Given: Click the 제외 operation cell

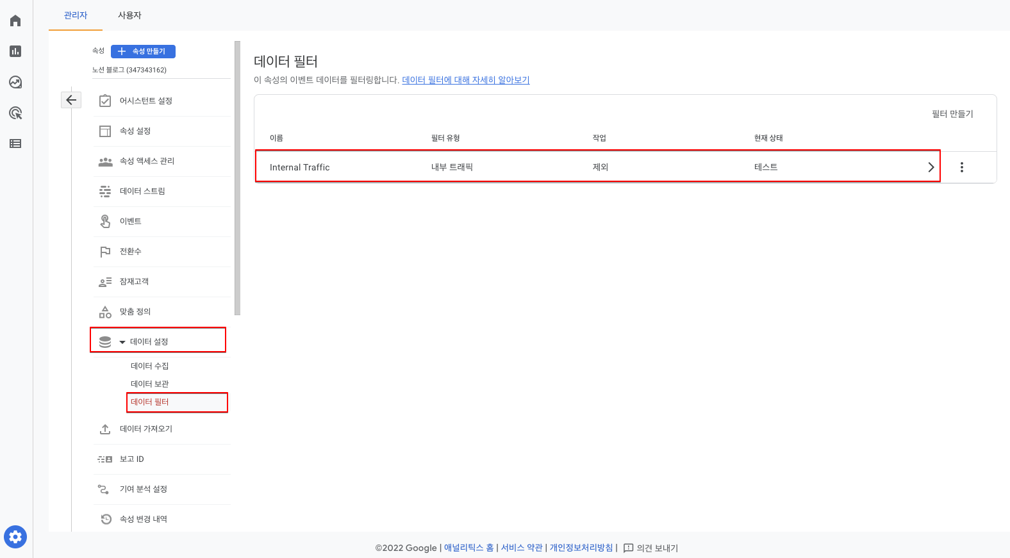Looking at the screenshot, I should point(600,167).
